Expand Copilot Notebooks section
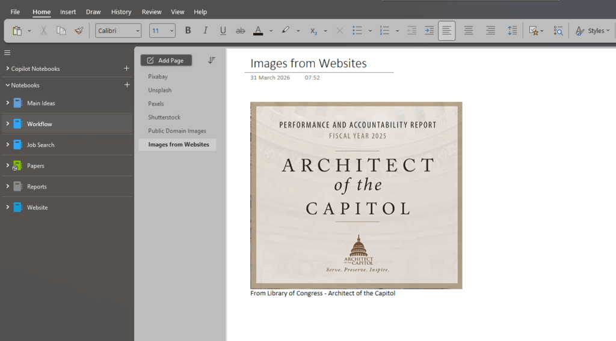 tap(7, 68)
